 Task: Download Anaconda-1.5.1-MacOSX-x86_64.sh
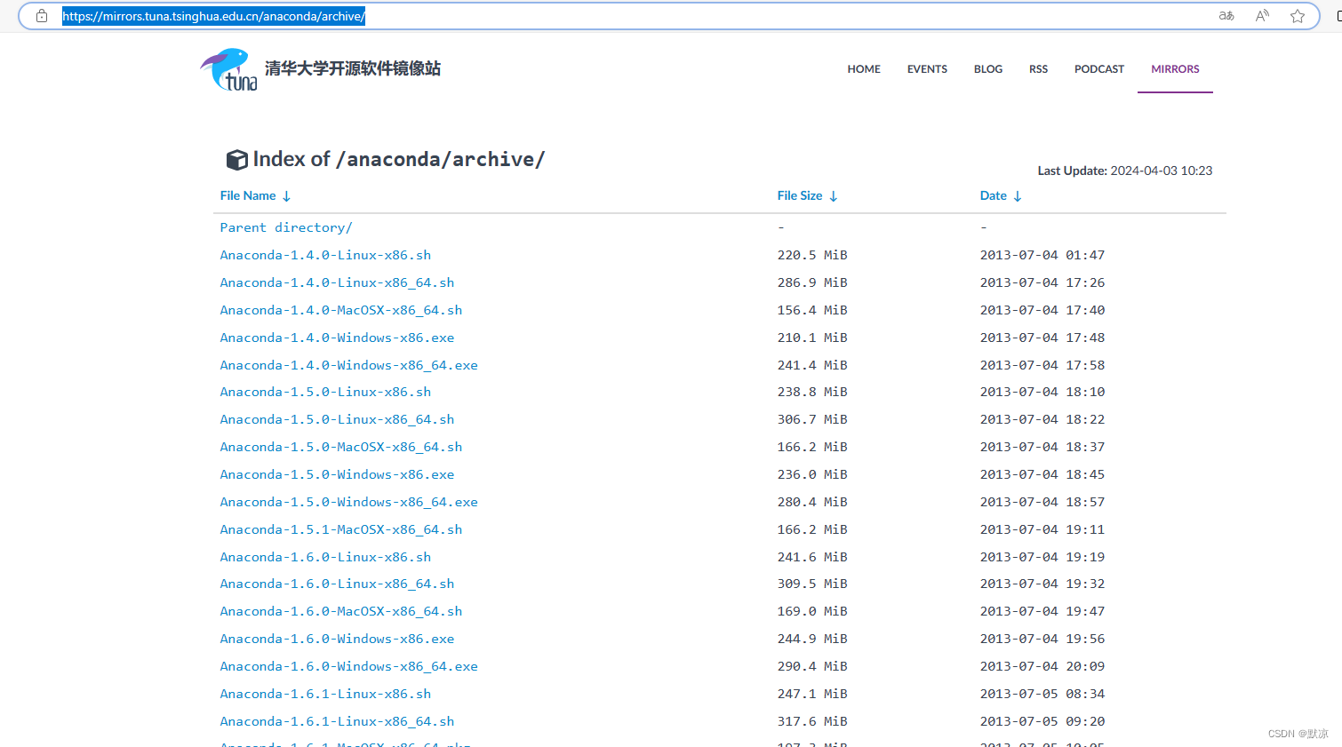341,530
